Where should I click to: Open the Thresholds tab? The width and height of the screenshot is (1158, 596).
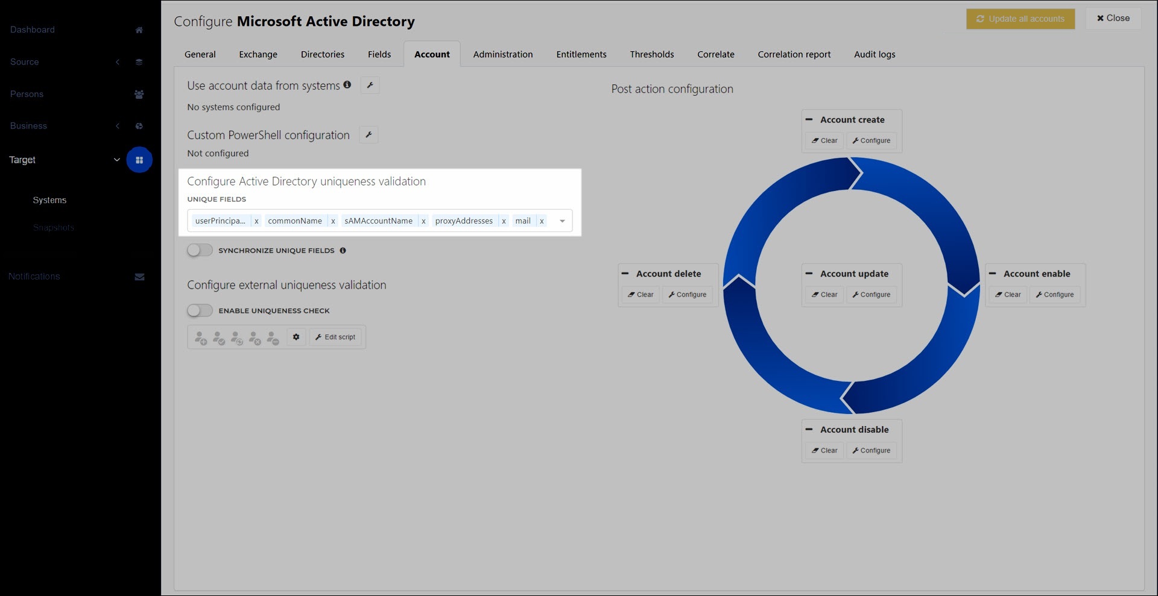point(652,54)
